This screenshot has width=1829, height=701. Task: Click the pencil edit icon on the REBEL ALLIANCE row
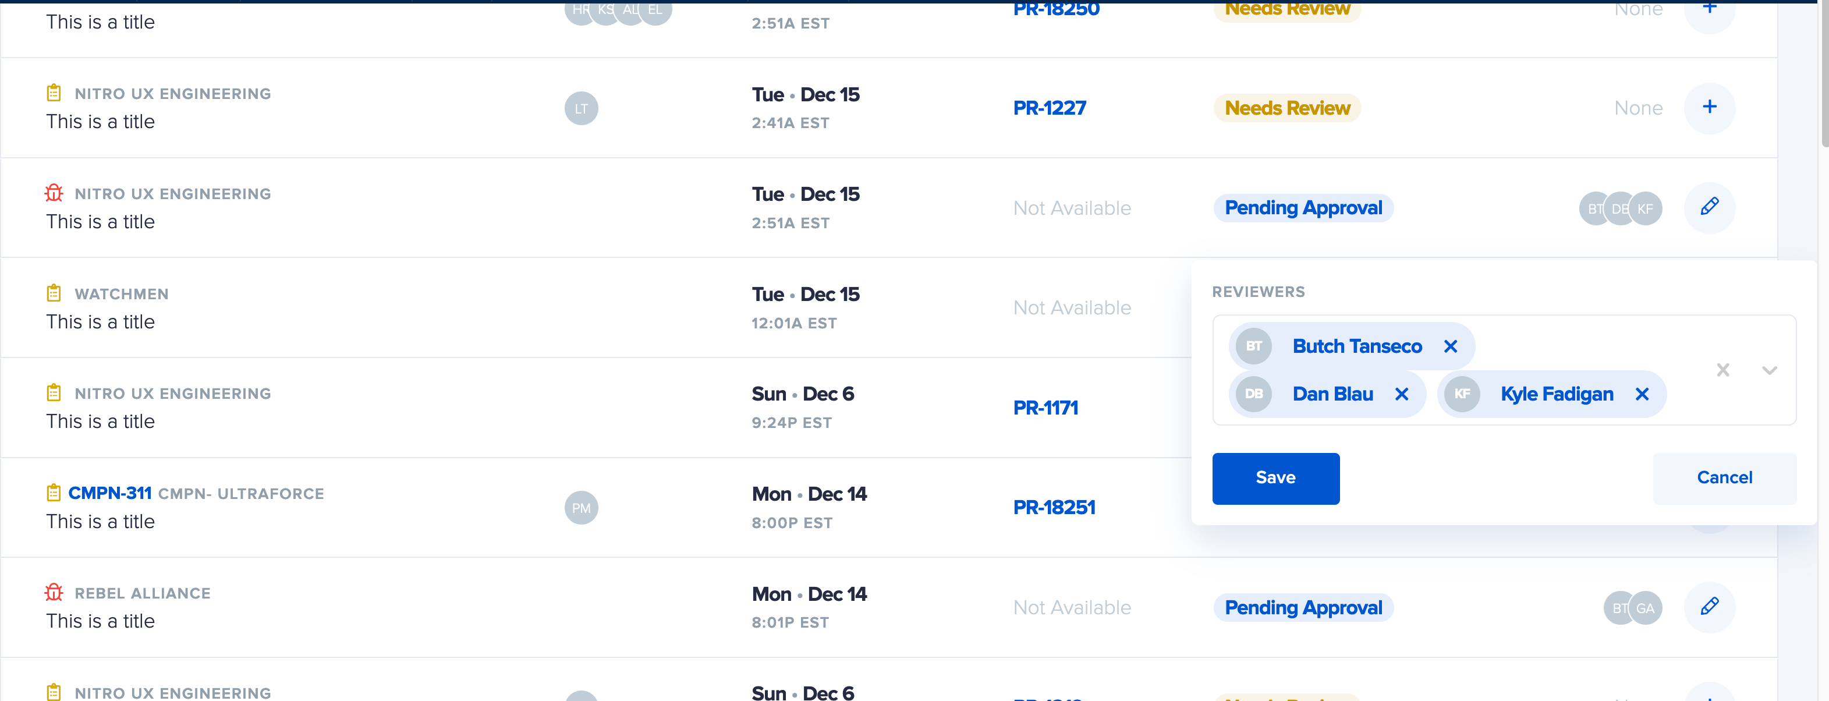click(x=1710, y=607)
